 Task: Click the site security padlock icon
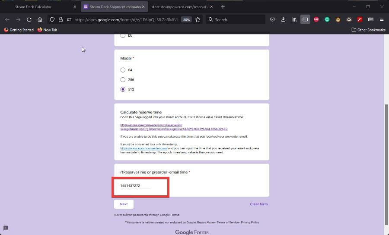(x=61, y=19)
